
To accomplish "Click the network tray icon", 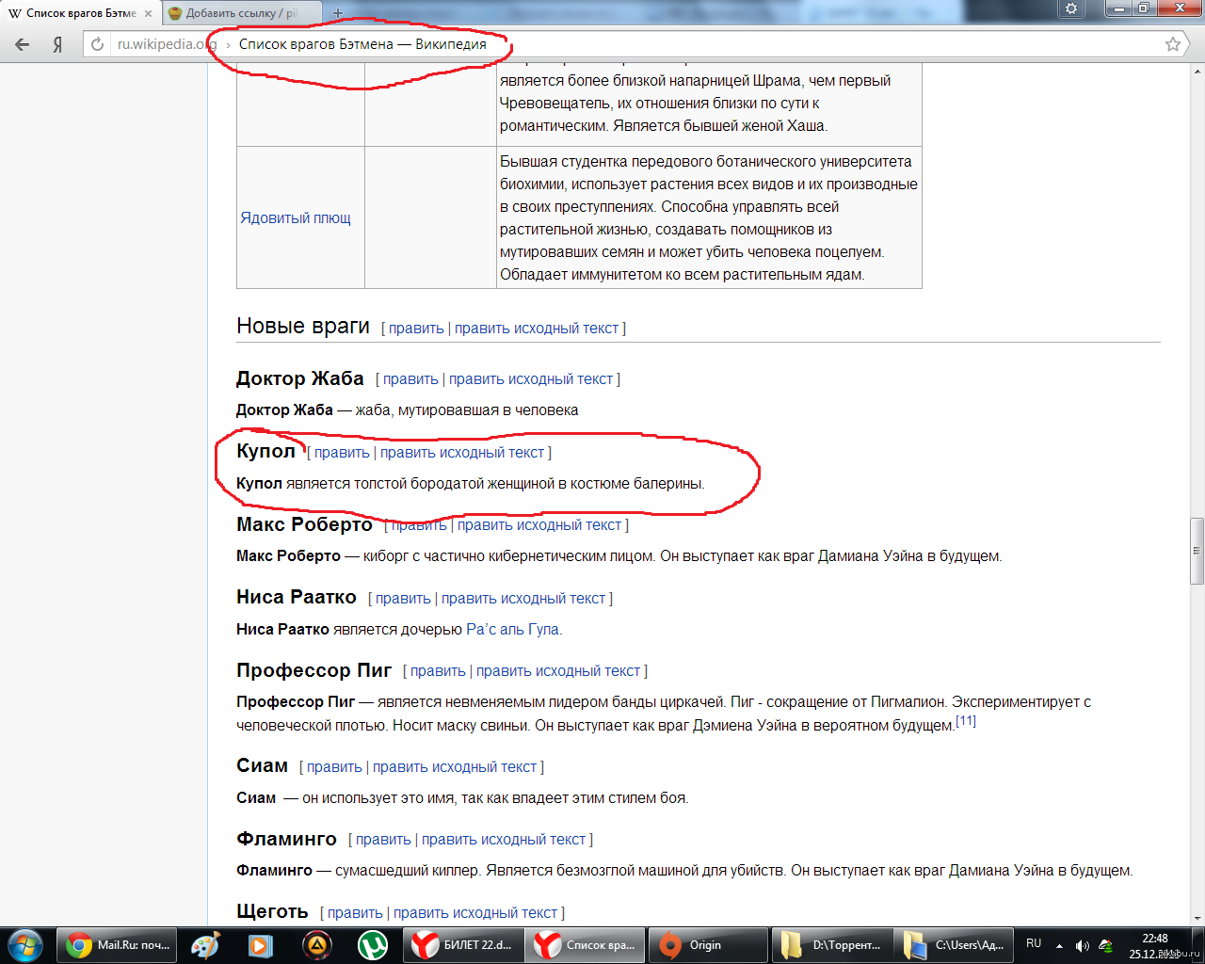I will (1106, 945).
